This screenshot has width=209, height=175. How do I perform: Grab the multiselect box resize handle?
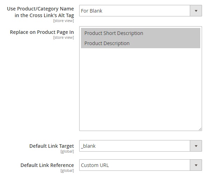[200, 129]
